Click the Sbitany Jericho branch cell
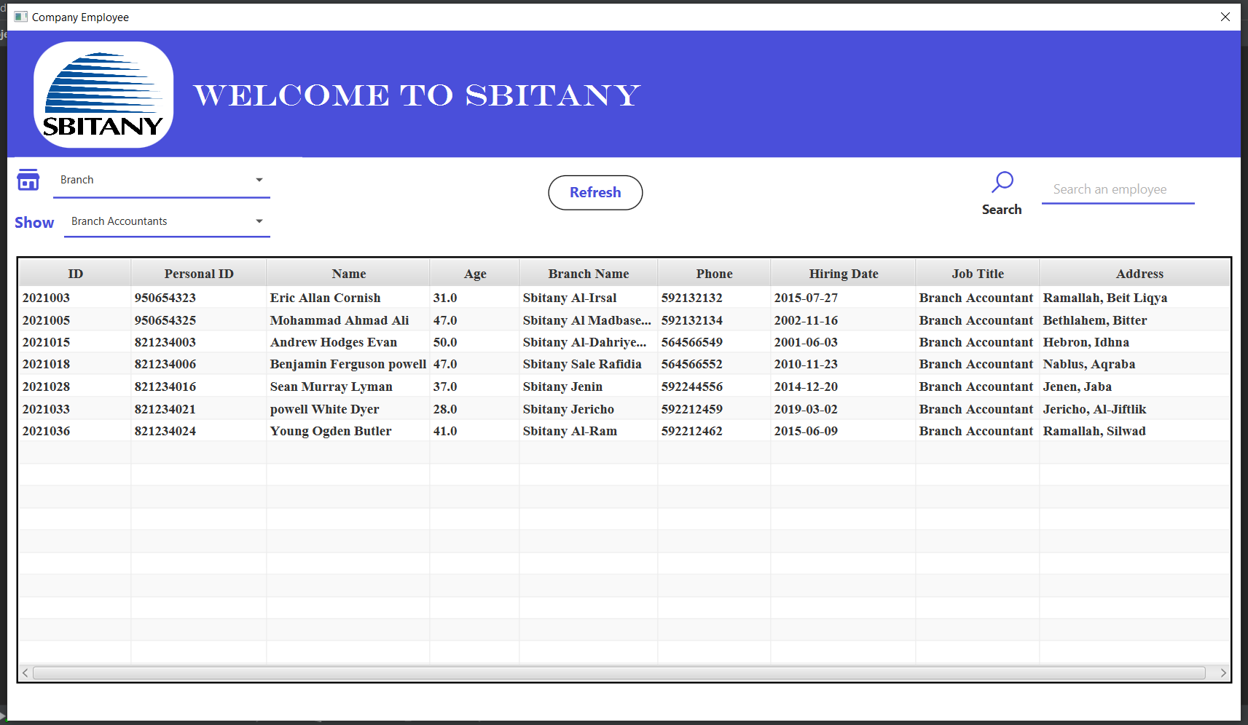The image size is (1248, 725). point(589,409)
